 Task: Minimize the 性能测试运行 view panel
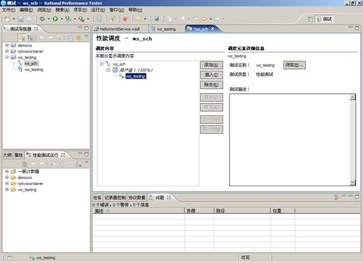[x=80, y=153]
